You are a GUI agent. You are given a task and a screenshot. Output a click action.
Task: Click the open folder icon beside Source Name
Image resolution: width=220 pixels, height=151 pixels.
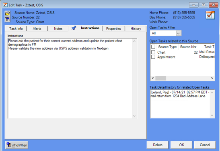(8, 14)
